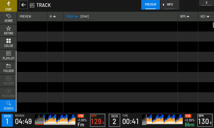Image resolution: width=214 pixels, height=128 pixels.
Task: Sort by KEY column
Action: pos(206,17)
